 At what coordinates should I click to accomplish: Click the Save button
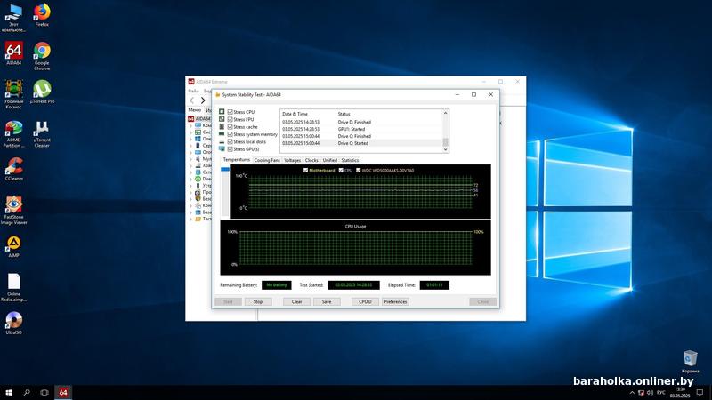[327, 301]
